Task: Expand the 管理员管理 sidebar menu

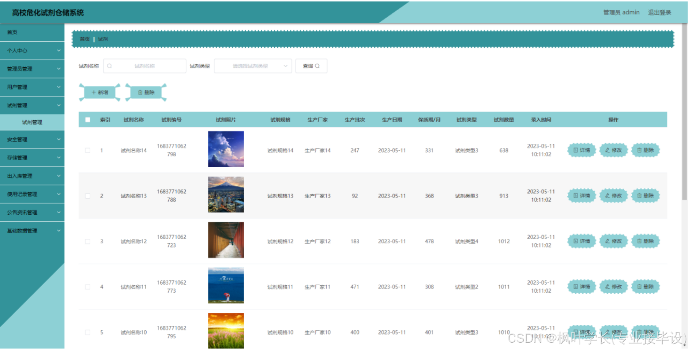Action: point(32,69)
